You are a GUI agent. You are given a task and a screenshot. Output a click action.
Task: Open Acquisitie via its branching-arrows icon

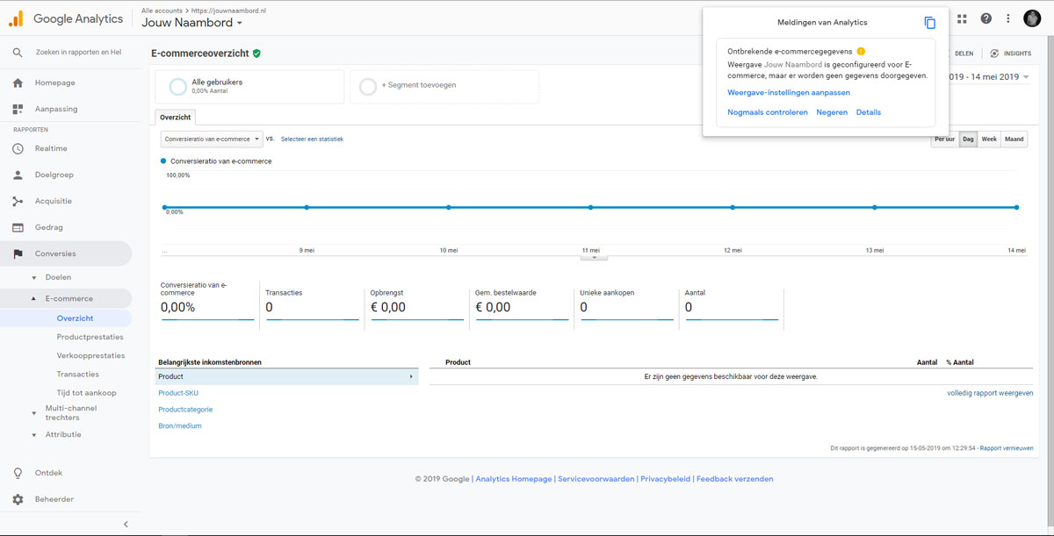tap(18, 201)
